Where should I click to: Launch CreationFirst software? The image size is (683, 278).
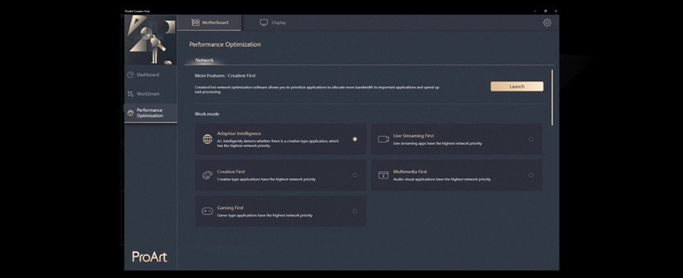pyautogui.click(x=517, y=87)
